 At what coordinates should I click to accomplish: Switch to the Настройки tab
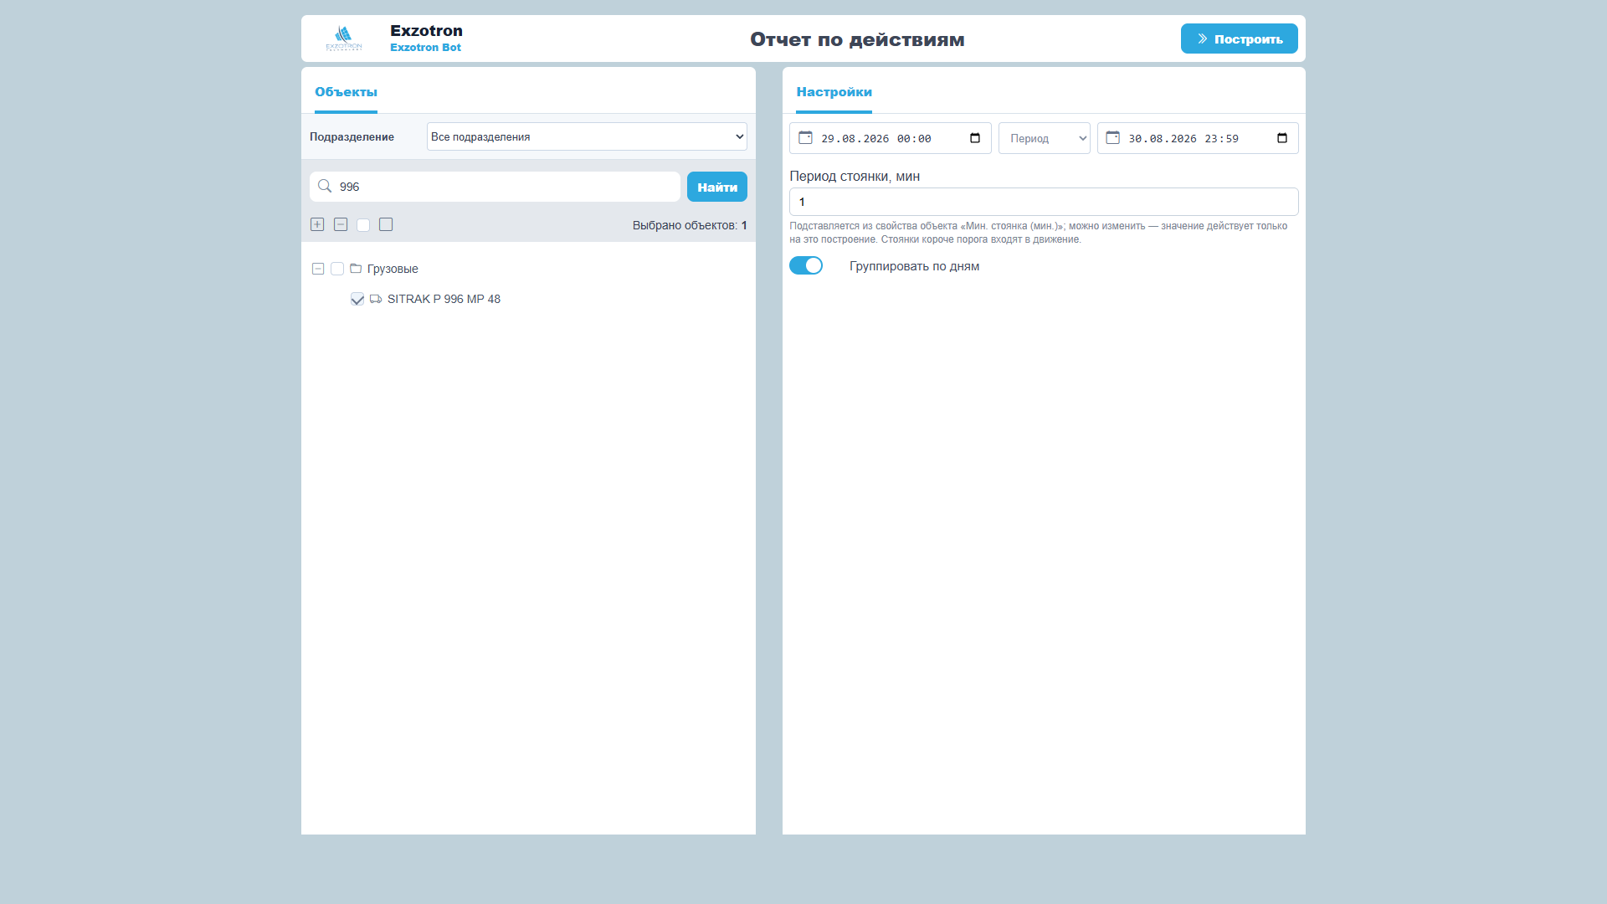(x=834, y=92)
